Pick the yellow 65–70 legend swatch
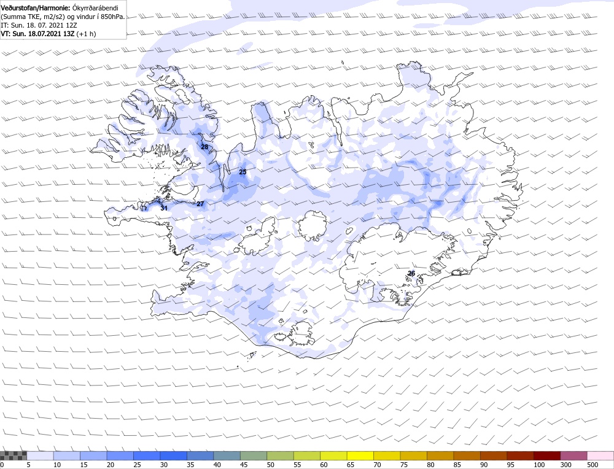 [x=360, y=455]
